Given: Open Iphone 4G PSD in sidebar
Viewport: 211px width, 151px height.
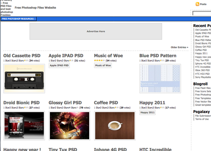Looking at the screenshot, I should pos(203,64).
